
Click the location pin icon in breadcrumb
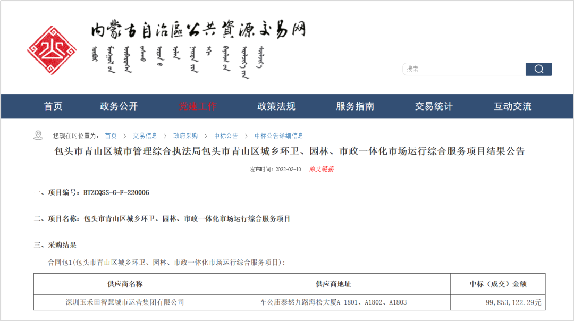(38, 136)
